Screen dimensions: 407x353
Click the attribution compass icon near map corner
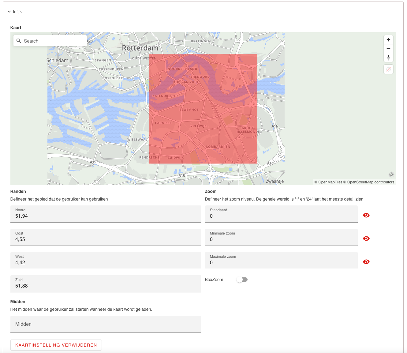coord(391,175)
